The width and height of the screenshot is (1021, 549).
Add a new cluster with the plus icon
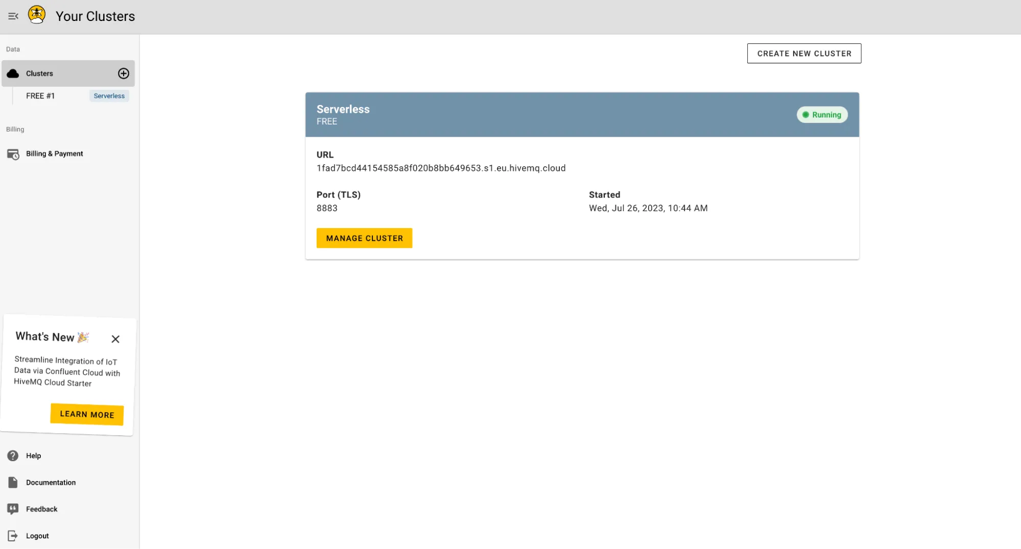tap(123, 73)
